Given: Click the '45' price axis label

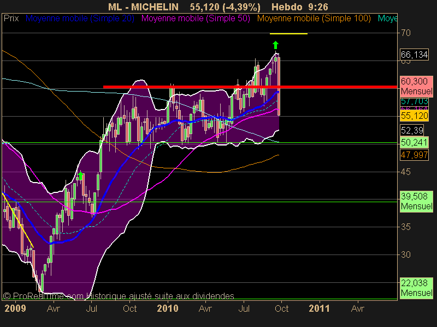Looking at the screenshot, I should pyautogui.click(x=406, y=172).
